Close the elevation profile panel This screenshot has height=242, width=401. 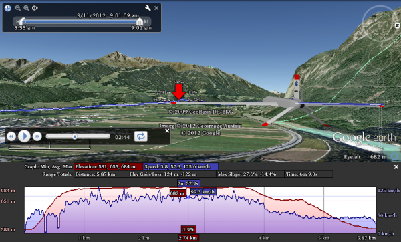pyautogui.click(x=396, y=167)
